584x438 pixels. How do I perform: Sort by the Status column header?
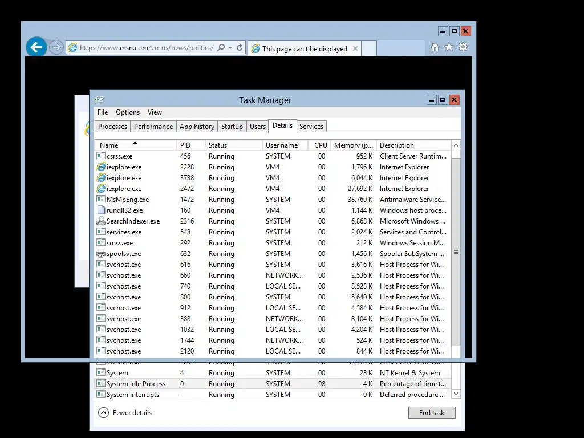pyautogui.click(x=233, y=145)
